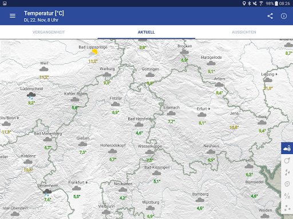Open the info icon in header
The image size is (293, 219).
[x=284, y=16]
